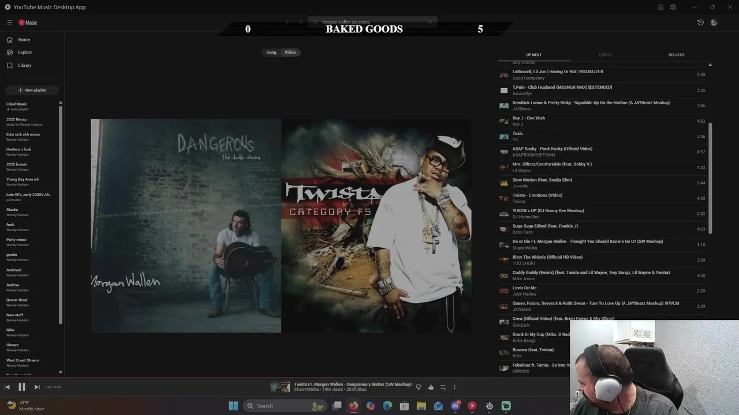Screen dimensions: 739x415
Task: Switch player to Song mode
Action: 271,52
